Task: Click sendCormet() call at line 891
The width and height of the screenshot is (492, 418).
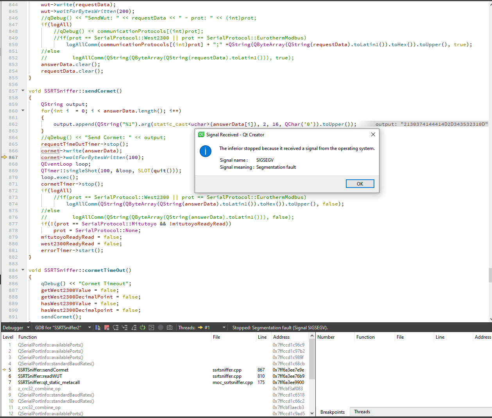Action: 61,316
